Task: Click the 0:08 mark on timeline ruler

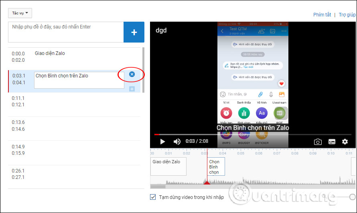Action: pos(294,153)
